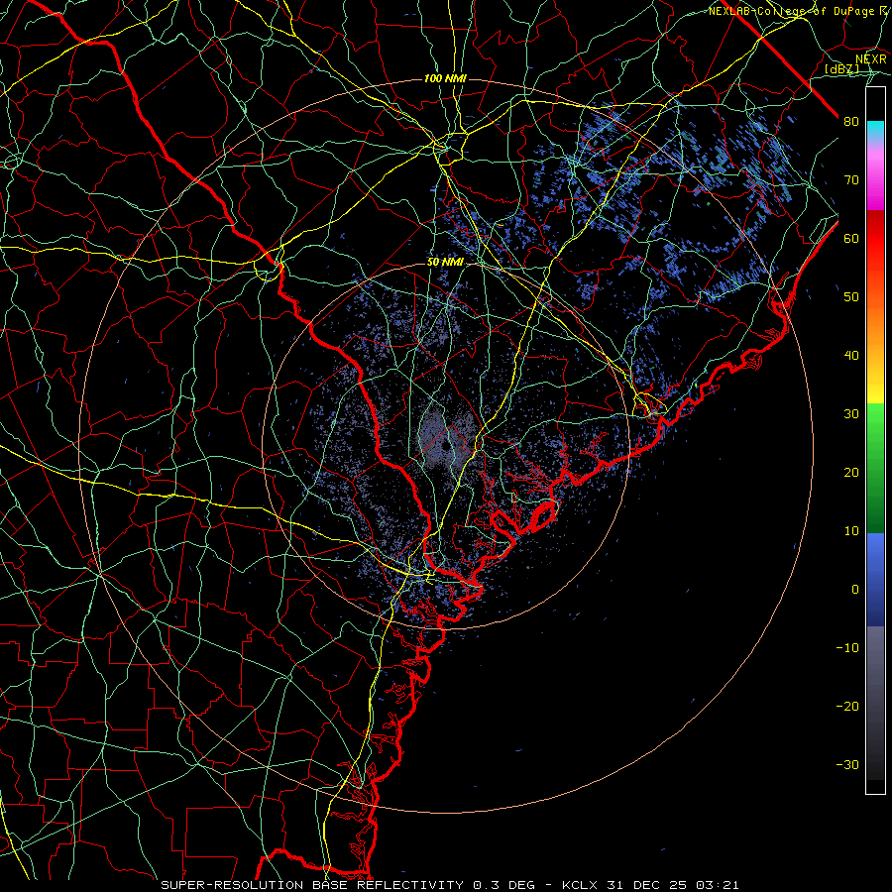This screenshot has width=892, height=892.
Task: Select the -30 value on reflectivity scale
Action: (847, 764)
